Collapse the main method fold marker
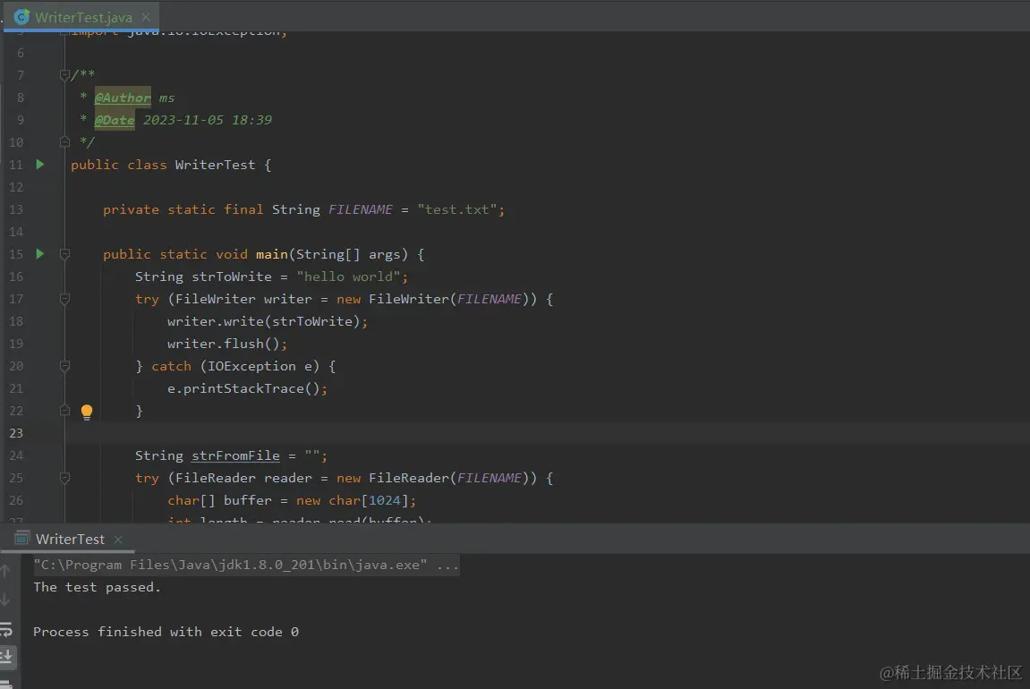Image resolution: width=1030 pixels, height=689 pixels. (x=64, y=254)
